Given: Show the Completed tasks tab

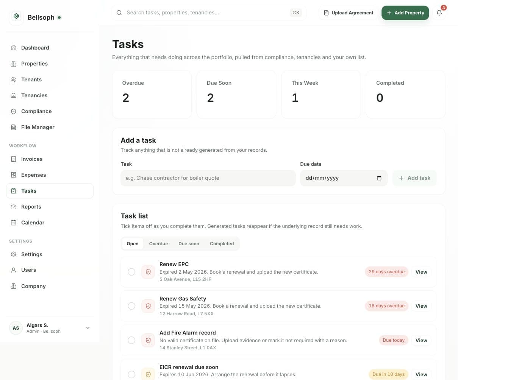Looking at the screenshot, I should tap(222, 244).
